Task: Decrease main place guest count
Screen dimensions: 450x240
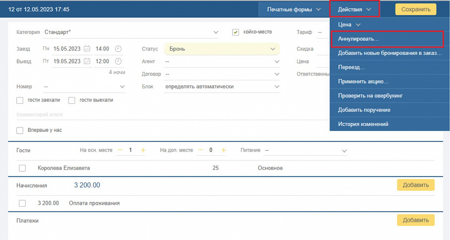Action: (x=120, y=150)
